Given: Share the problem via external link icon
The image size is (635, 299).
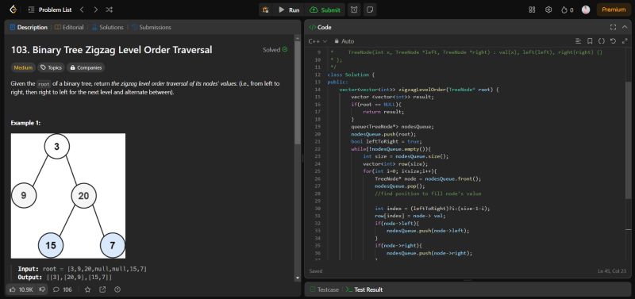Looking at the screenshot, I should point(102,289).
